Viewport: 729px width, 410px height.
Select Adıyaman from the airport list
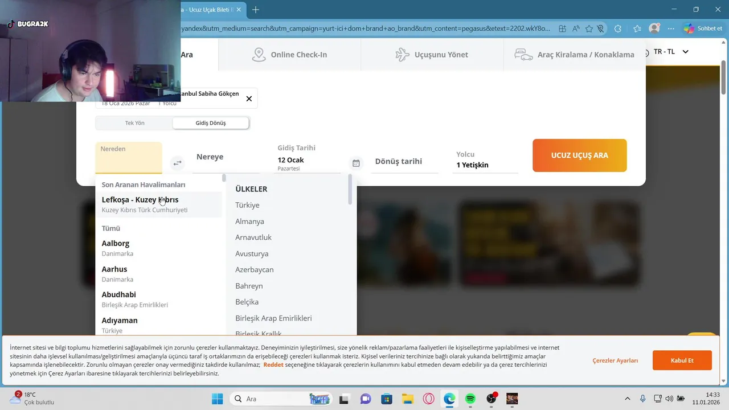point(158,325)
